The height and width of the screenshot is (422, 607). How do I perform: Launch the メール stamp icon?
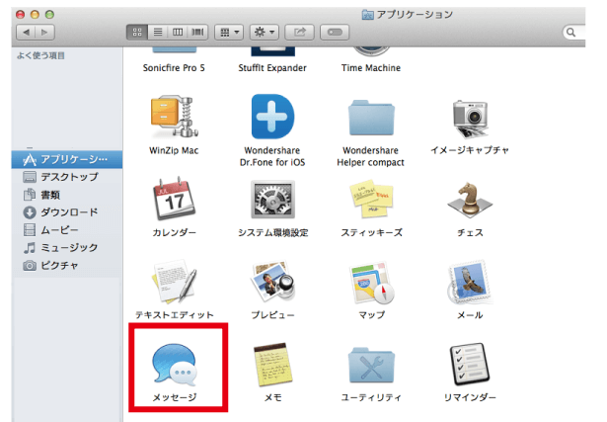coord(470,283)
